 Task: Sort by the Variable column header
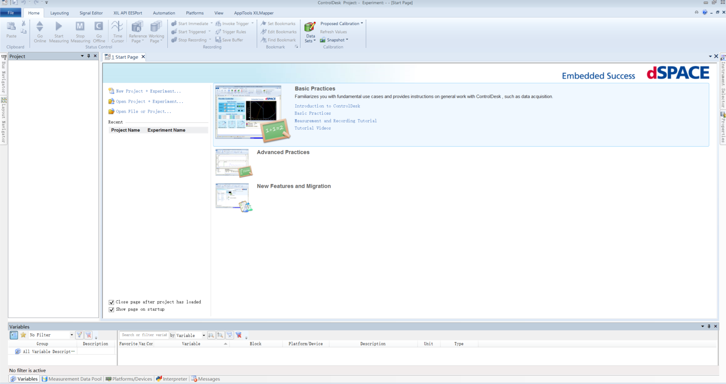click(191, 344)
